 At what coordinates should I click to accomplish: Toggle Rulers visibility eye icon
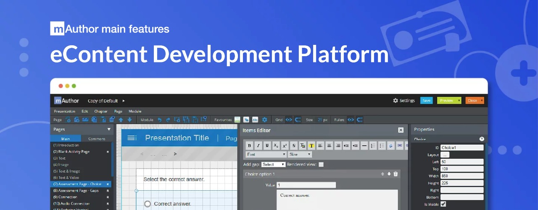[351, 120]
